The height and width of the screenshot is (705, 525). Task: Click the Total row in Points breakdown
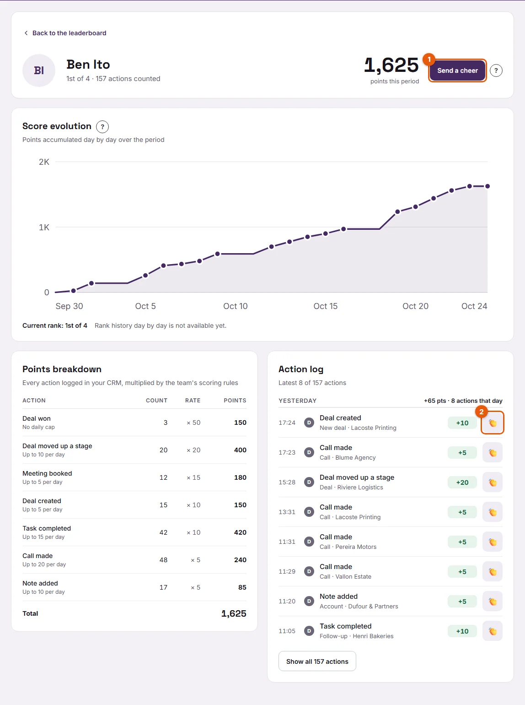click(x=134, y=613)
